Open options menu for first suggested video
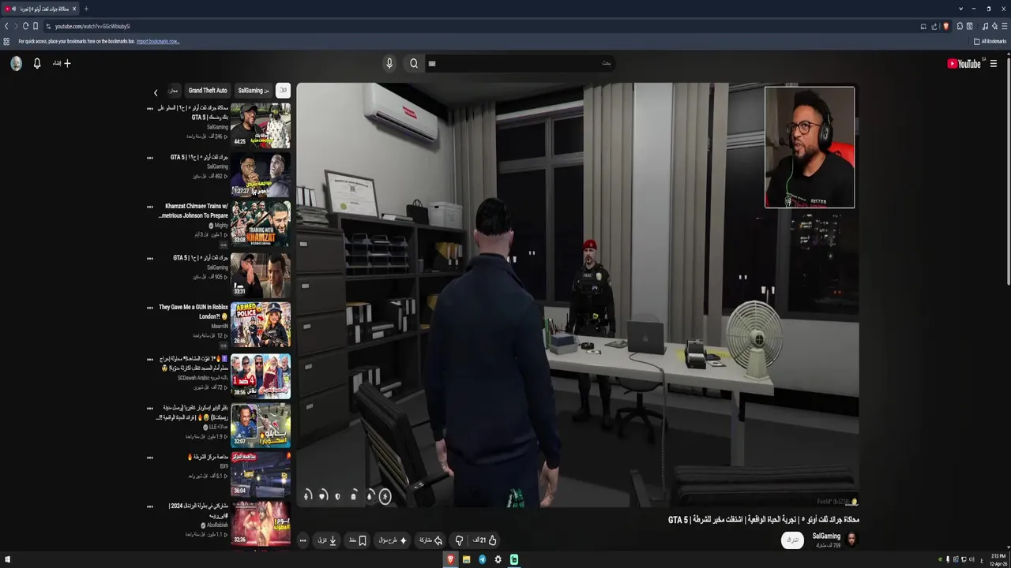 [x=150, y=109]
